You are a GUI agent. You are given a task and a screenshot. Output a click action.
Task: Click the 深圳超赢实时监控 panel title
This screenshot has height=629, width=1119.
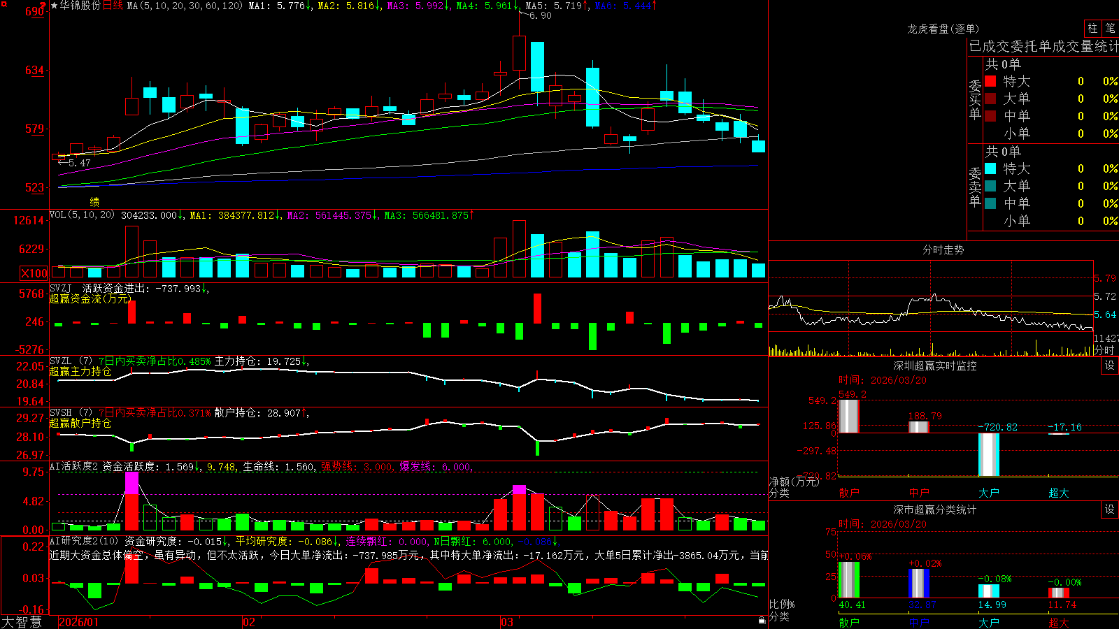(935, 366)
